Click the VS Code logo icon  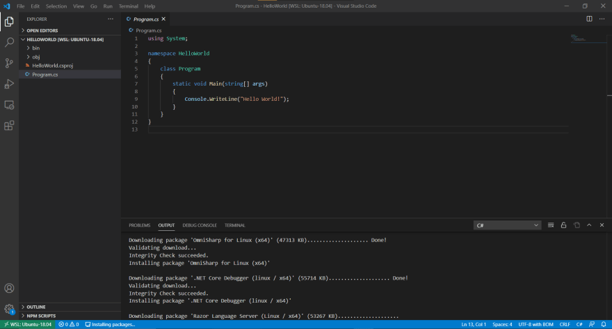coord(7,6)
